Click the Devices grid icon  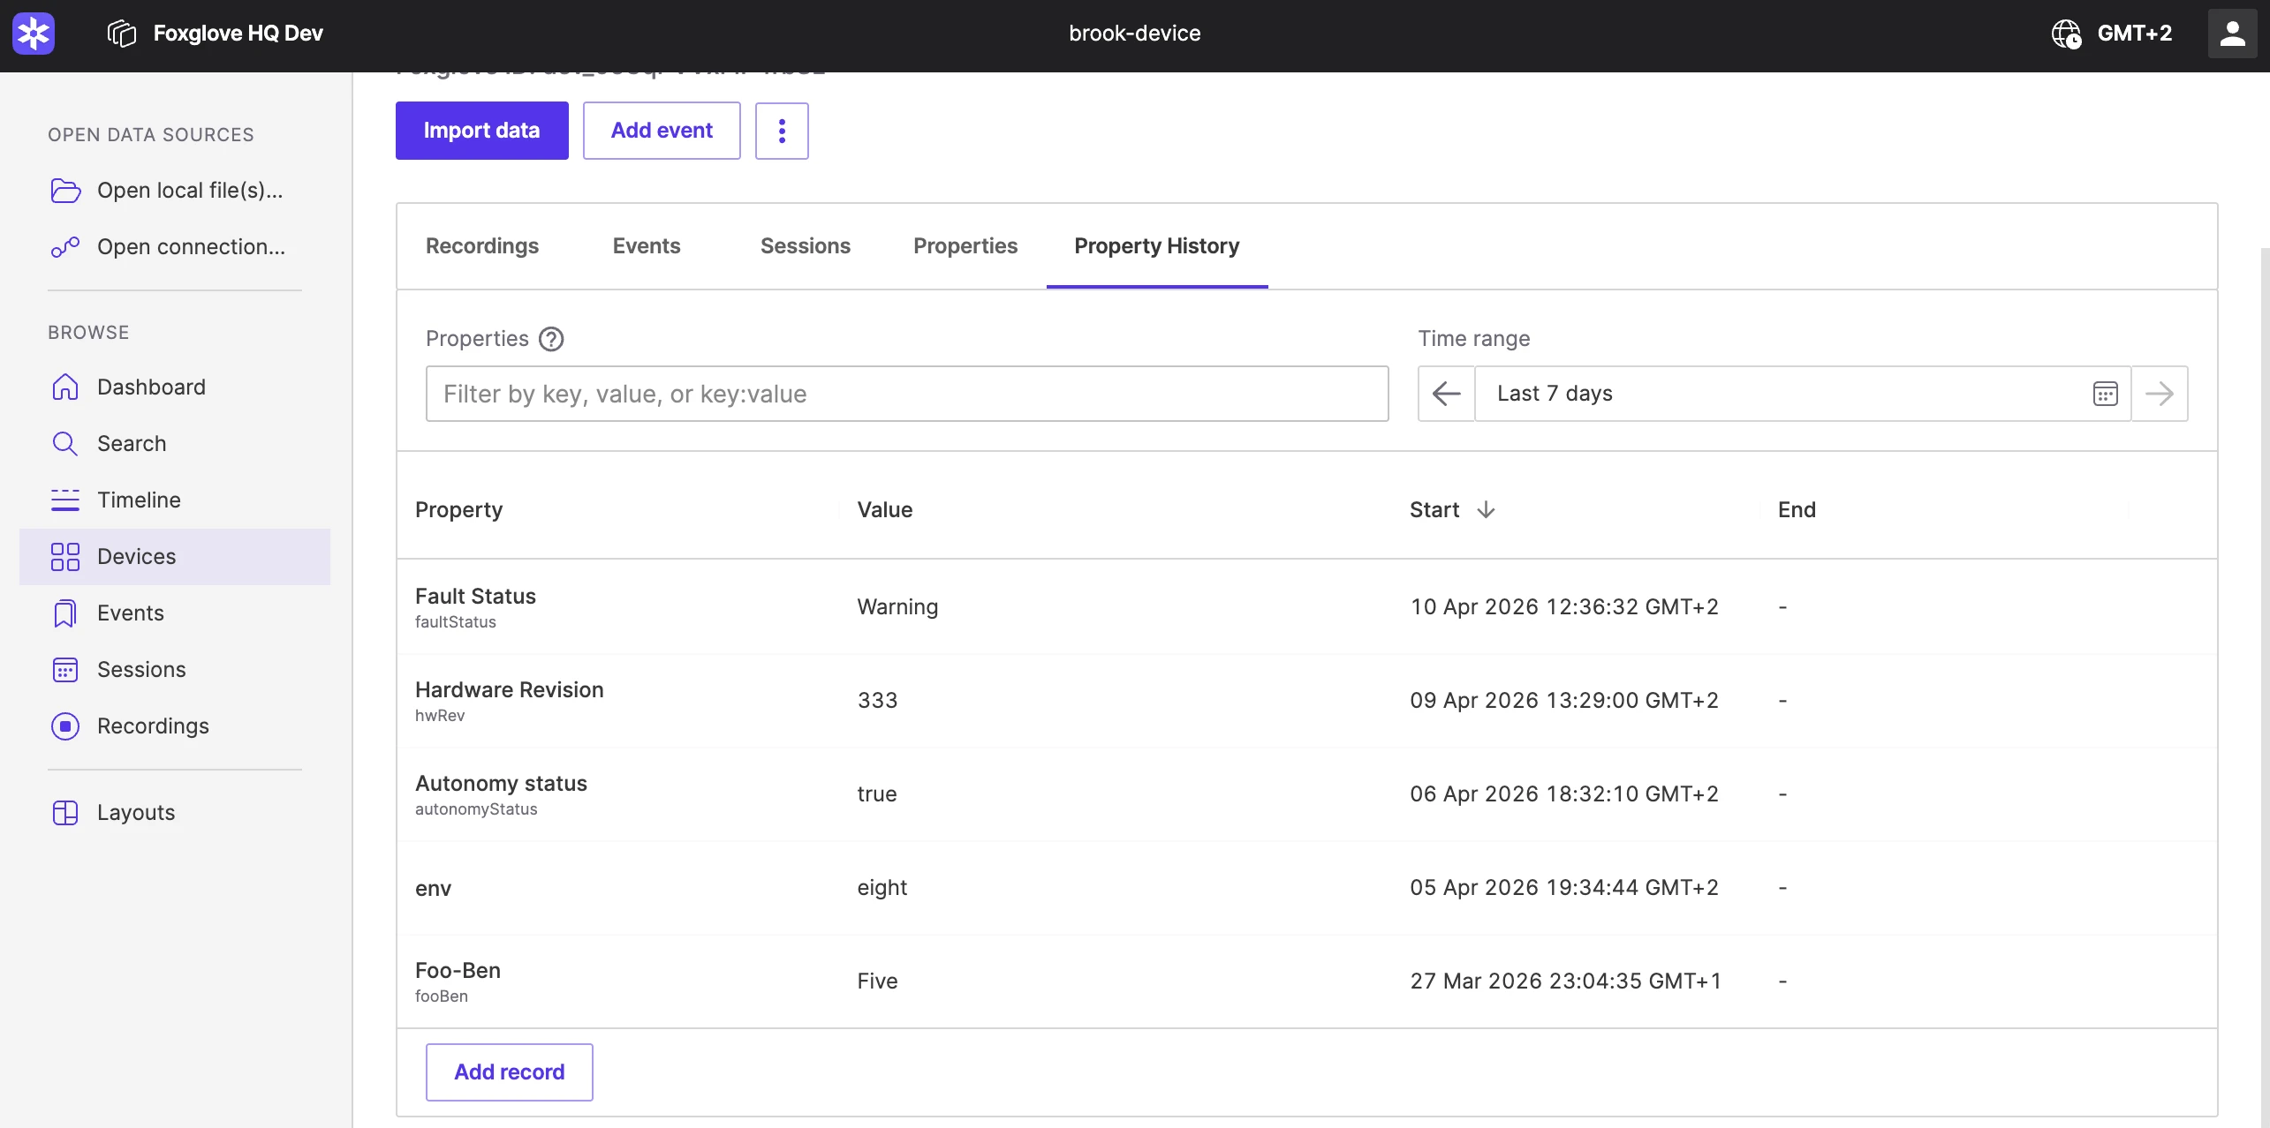(65, 556)
